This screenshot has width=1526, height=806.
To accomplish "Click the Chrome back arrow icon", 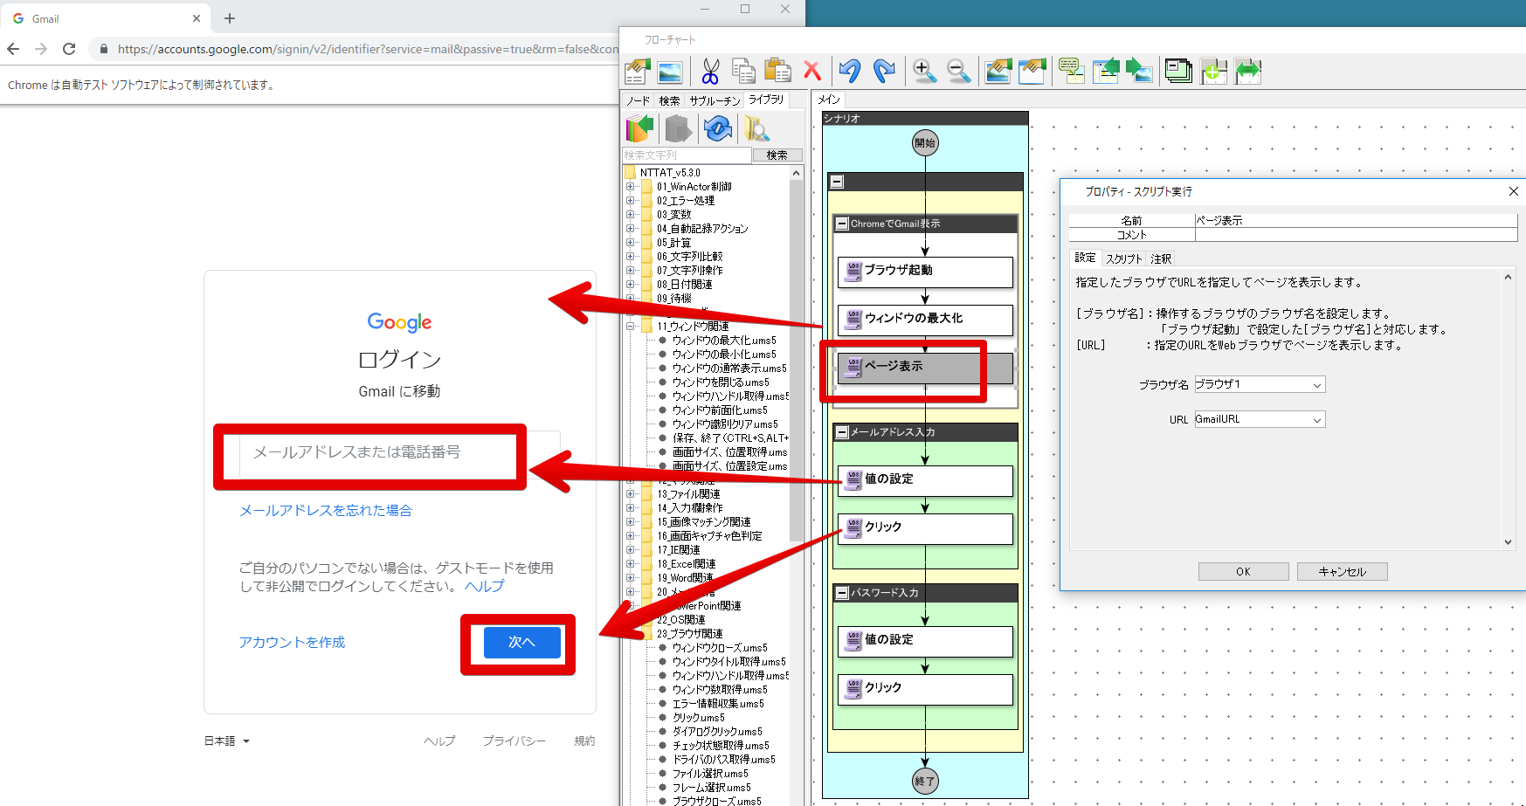I will click(13, 49).
